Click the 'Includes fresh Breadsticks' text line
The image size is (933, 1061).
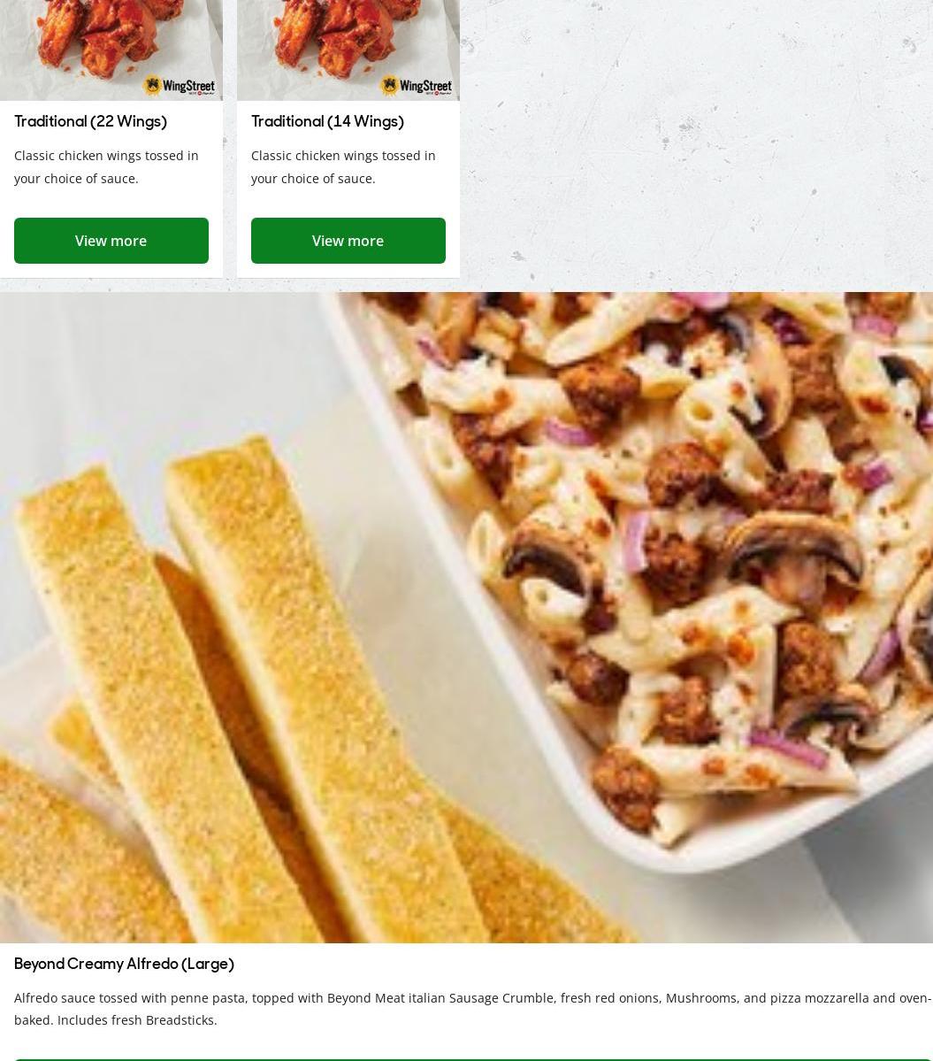tap(137, 1019)
